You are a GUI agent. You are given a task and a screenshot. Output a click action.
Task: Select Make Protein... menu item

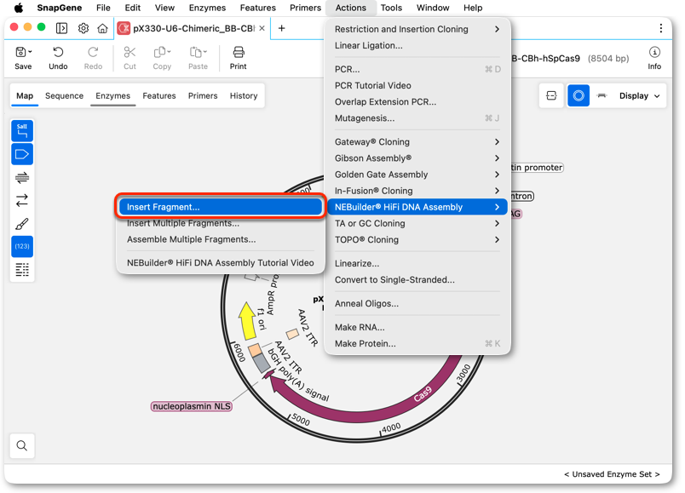(x=417, y=344)
